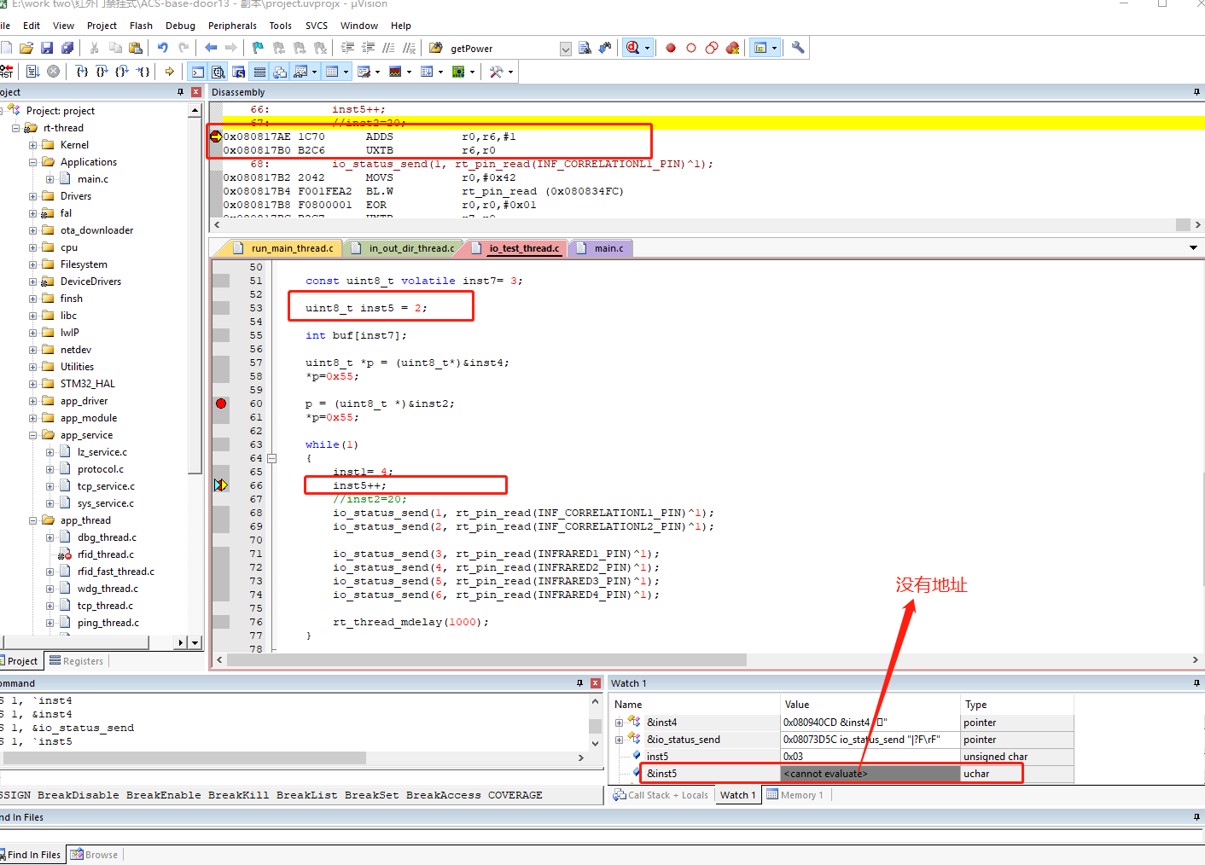
Task: Click the Save All icon
Action: tap(67, 48)
